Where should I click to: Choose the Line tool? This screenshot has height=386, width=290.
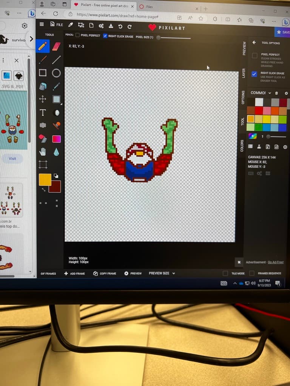click(x=56, y=60)
